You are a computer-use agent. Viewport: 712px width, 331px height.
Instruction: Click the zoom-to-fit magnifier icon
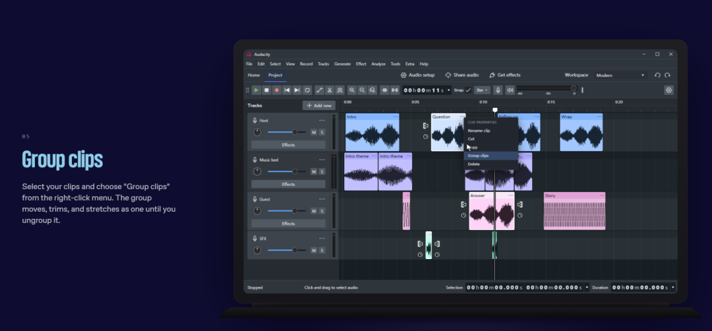(x=372, y=90)
